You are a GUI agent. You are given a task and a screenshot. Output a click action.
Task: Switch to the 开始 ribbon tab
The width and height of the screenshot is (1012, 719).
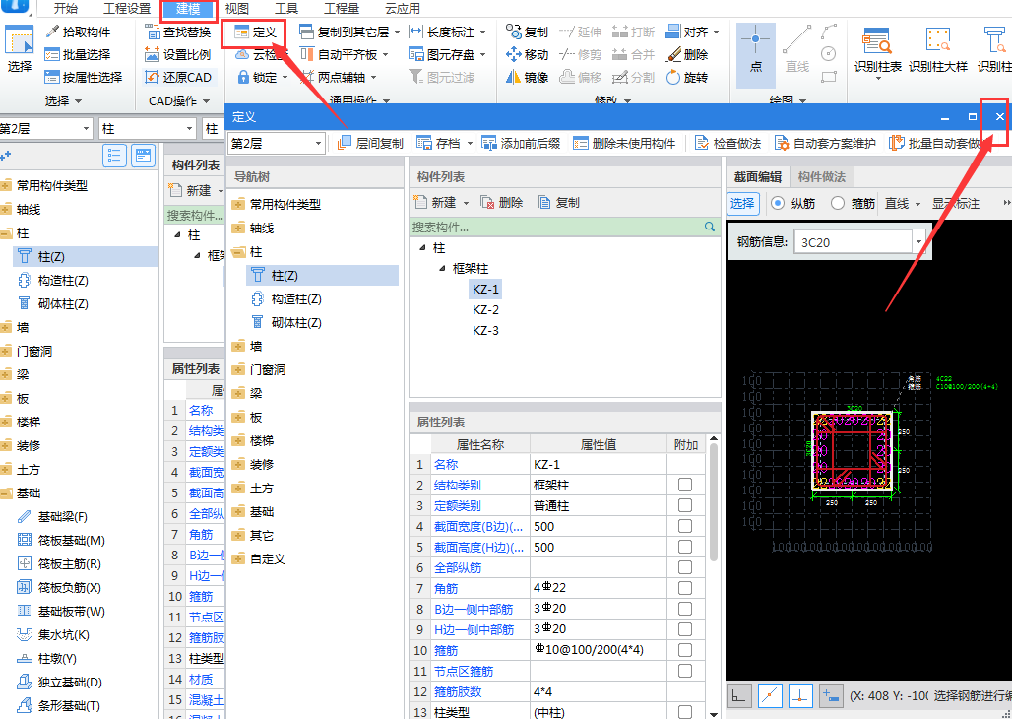point(65,9)
